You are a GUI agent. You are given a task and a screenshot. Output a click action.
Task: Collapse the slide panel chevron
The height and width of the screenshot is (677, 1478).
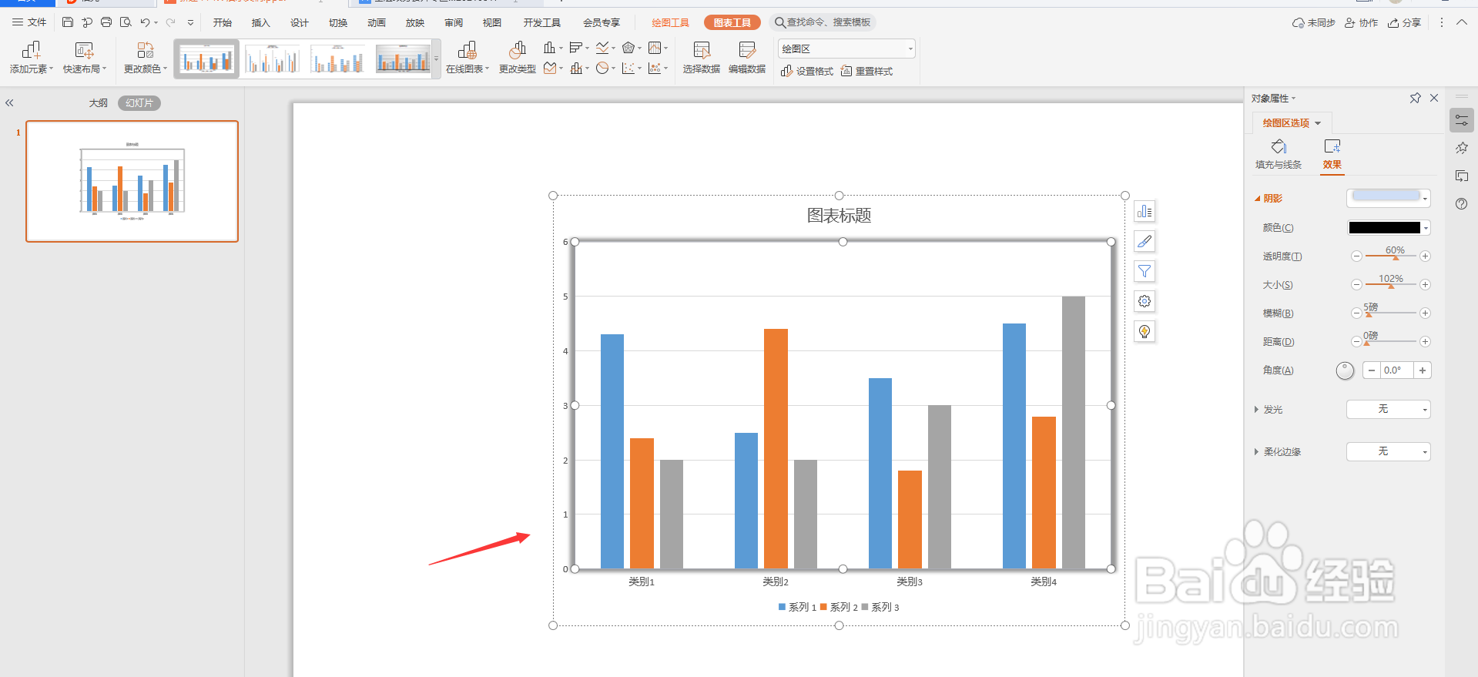pos(9,102)
